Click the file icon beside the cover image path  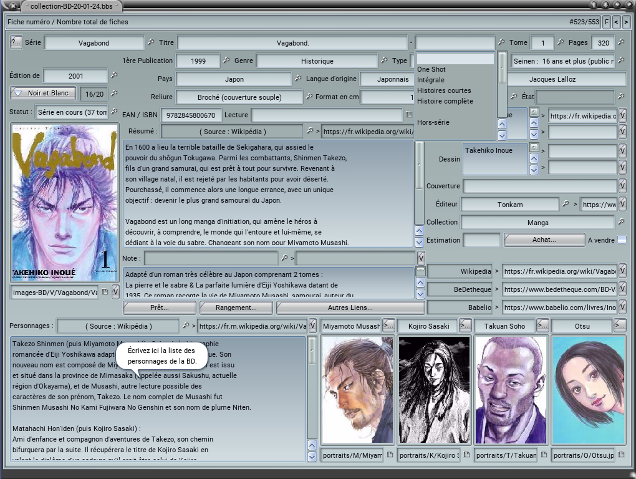[x=105, y=292]
